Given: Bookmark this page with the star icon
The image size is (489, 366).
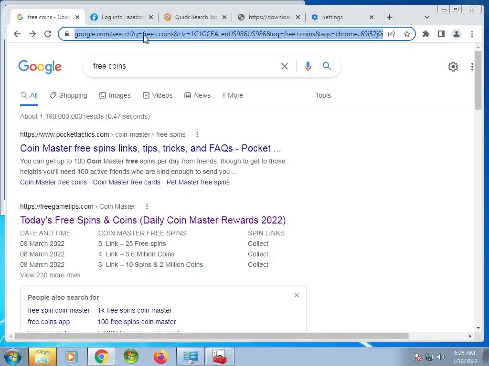Looking at the screenshot, I should (407, 34).
